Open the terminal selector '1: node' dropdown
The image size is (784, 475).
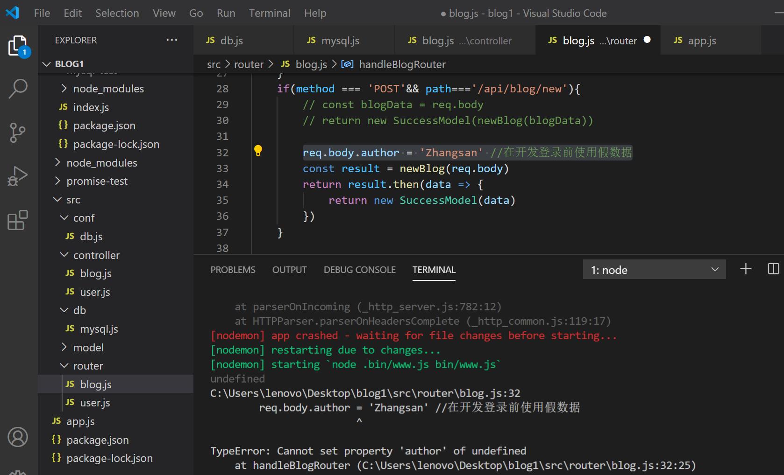click(654, 269)
